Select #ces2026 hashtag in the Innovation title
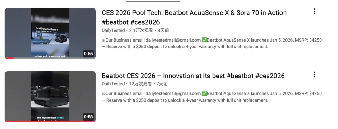The width and height of the screenshot is (338, 129). [270, 76]
